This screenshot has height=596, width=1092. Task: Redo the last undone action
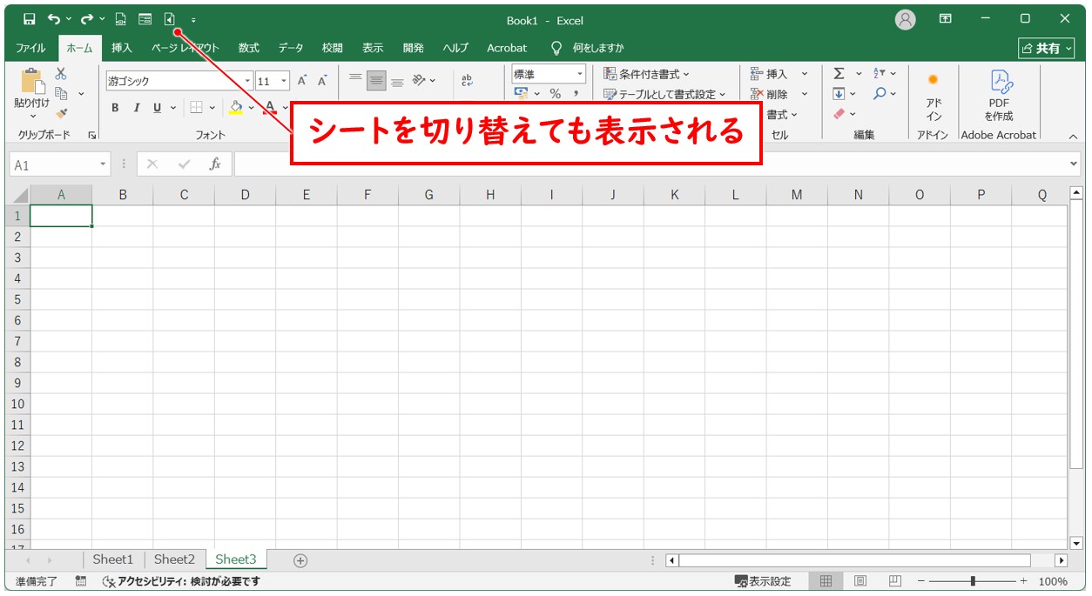pos(86,19)
